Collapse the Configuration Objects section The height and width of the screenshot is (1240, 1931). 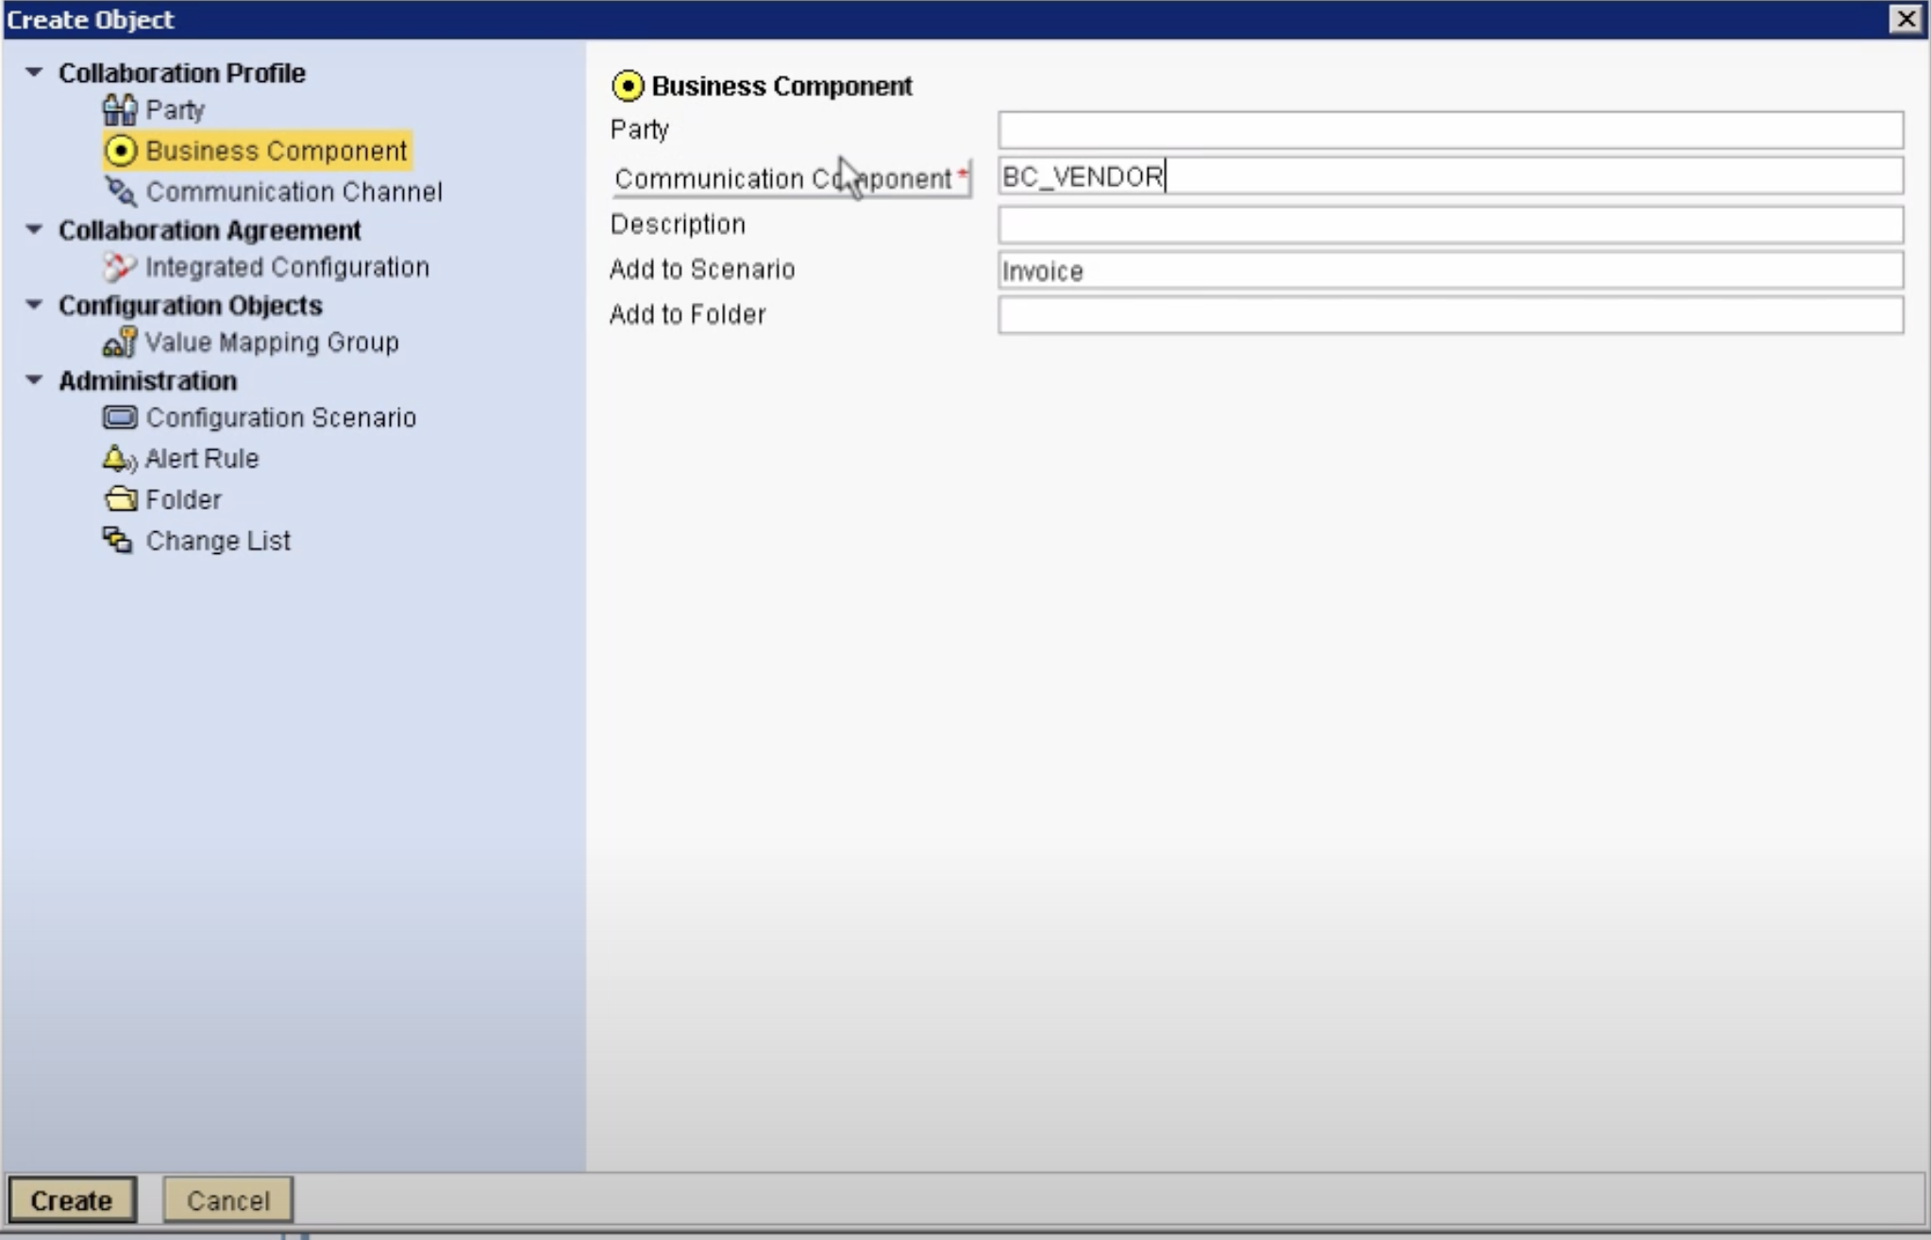34,305
